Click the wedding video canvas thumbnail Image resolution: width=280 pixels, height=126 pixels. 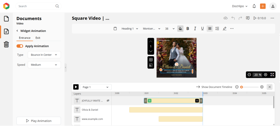click(177, 58)
